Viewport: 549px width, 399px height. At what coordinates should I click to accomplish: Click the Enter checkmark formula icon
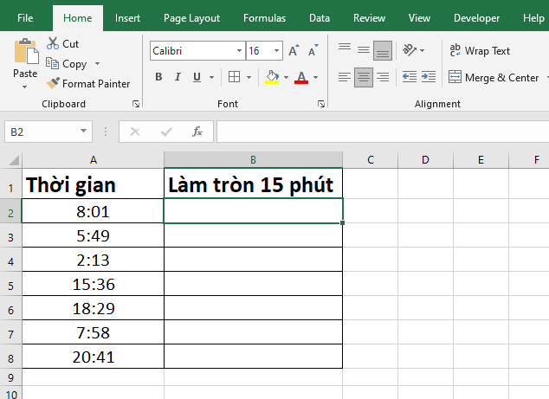(x=166, y=132)
